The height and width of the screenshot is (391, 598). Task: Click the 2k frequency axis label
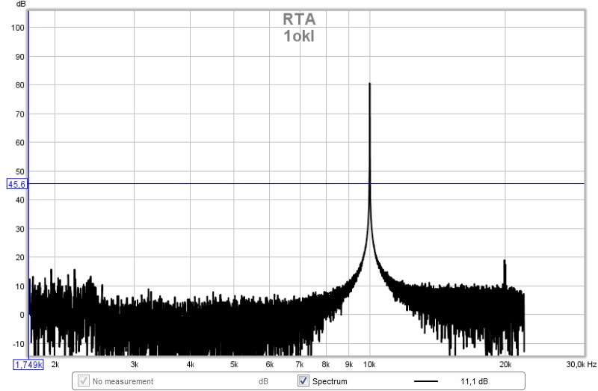click(x=55, y=365)
